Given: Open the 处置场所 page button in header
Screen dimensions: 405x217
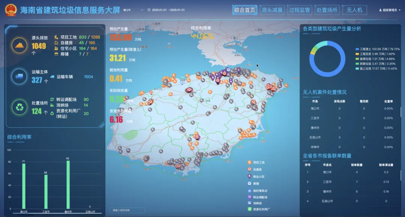Looking at the screenshot, I should click(x=327, y=10).
